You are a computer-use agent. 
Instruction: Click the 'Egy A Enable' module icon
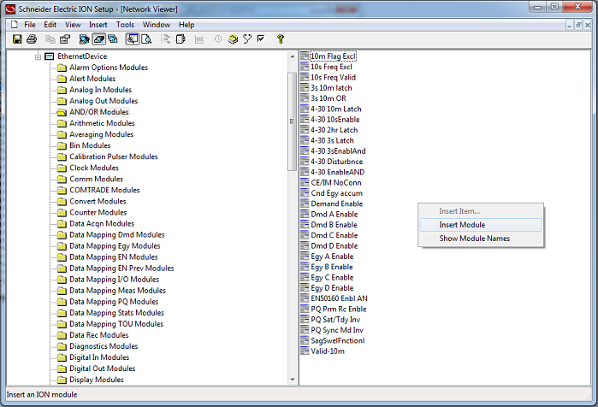point(305,257)
